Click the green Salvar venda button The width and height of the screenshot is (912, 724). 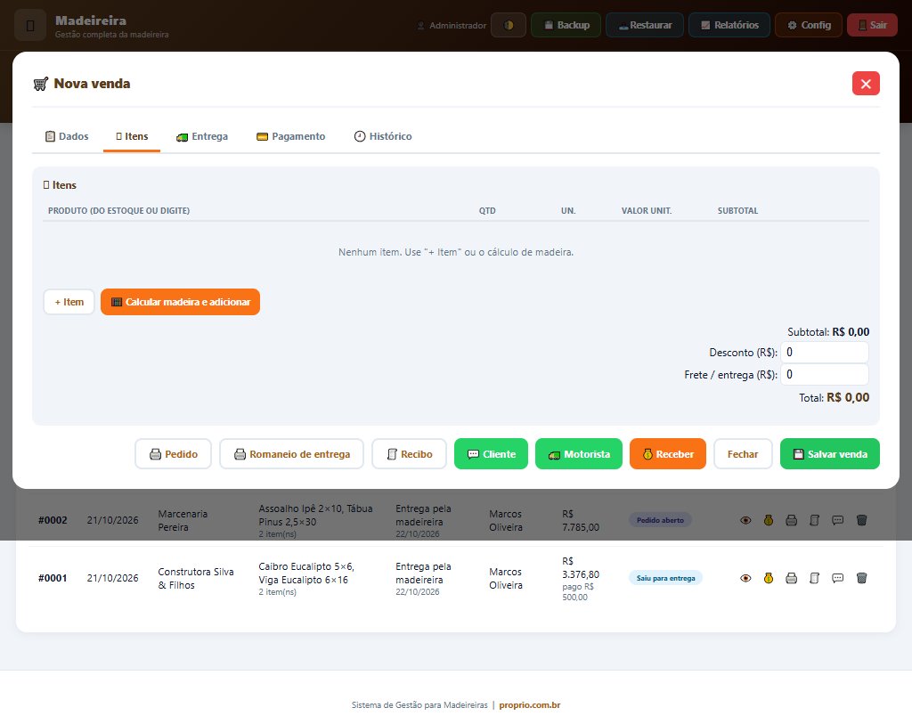click(x=829, y=454)
